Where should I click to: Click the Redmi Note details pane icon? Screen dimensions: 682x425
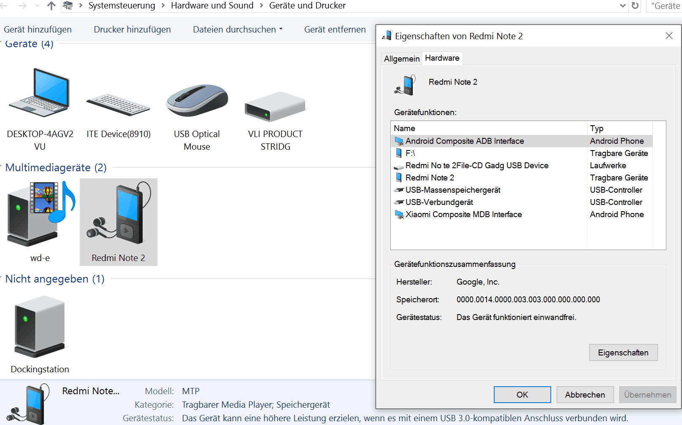(29, 404)
